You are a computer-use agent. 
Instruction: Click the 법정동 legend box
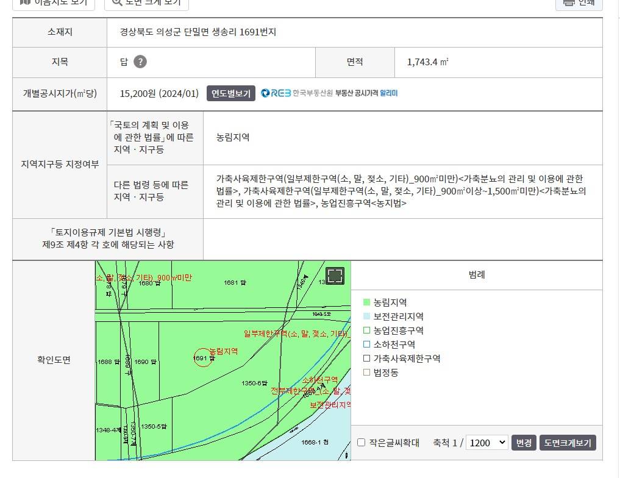pyautogui.click(x=366, y=373)
